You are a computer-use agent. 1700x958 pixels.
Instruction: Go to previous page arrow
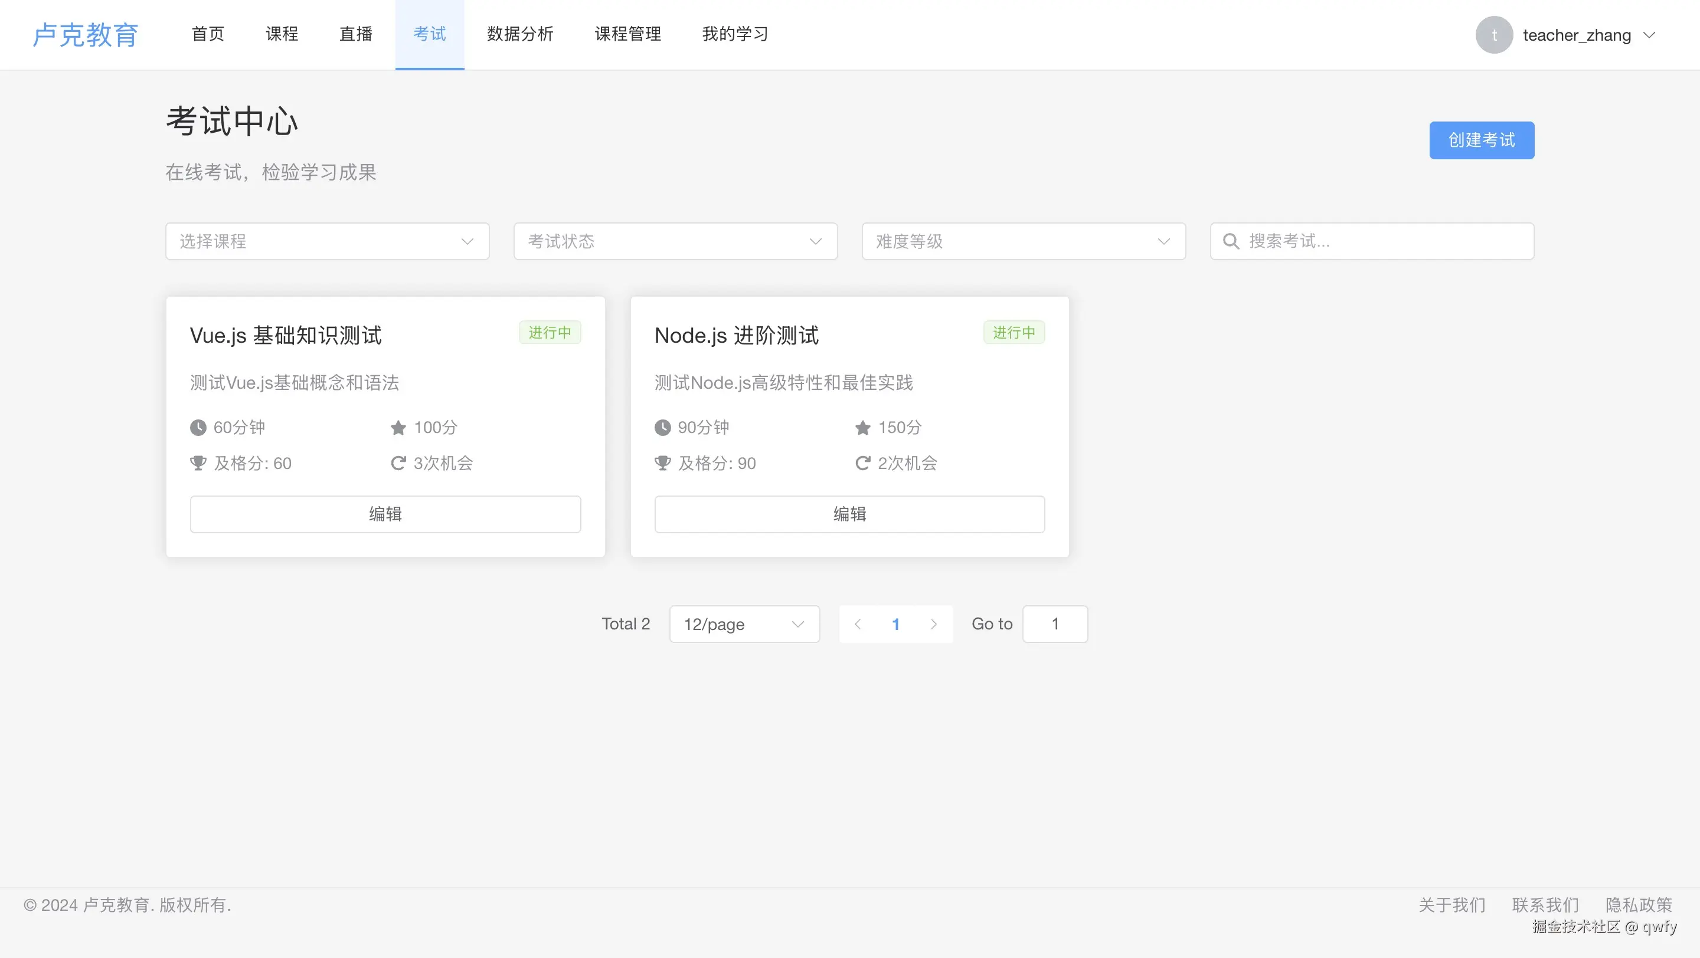tap(857, 624)
